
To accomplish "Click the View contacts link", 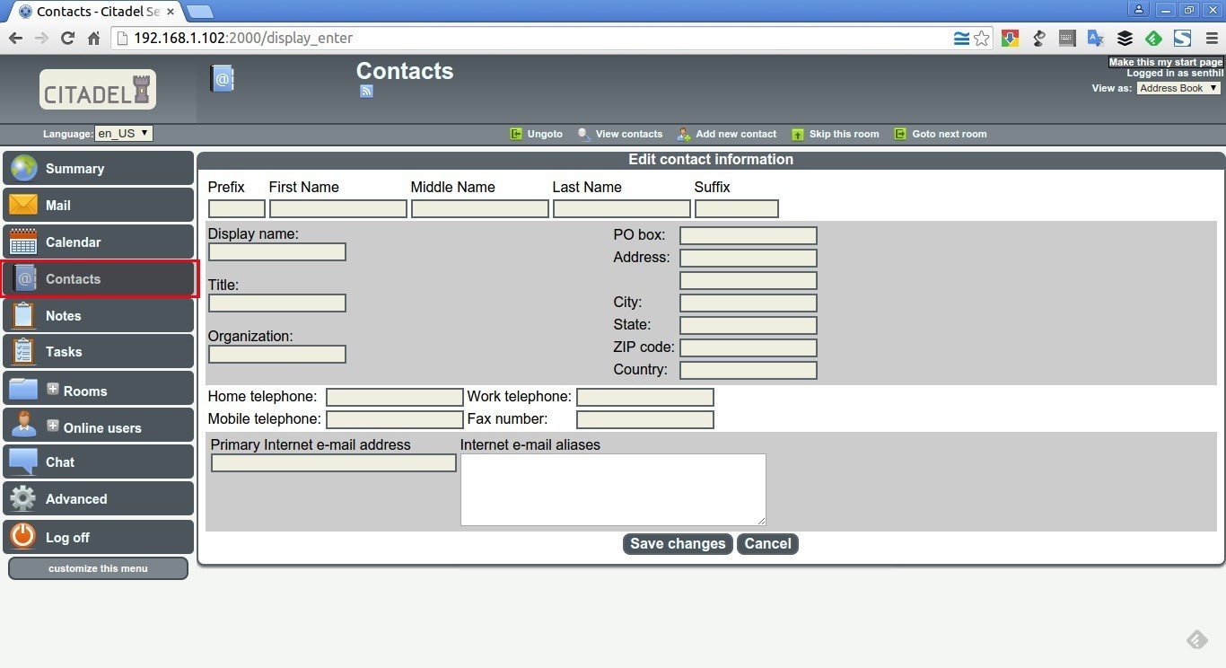I will pos(628,134).
